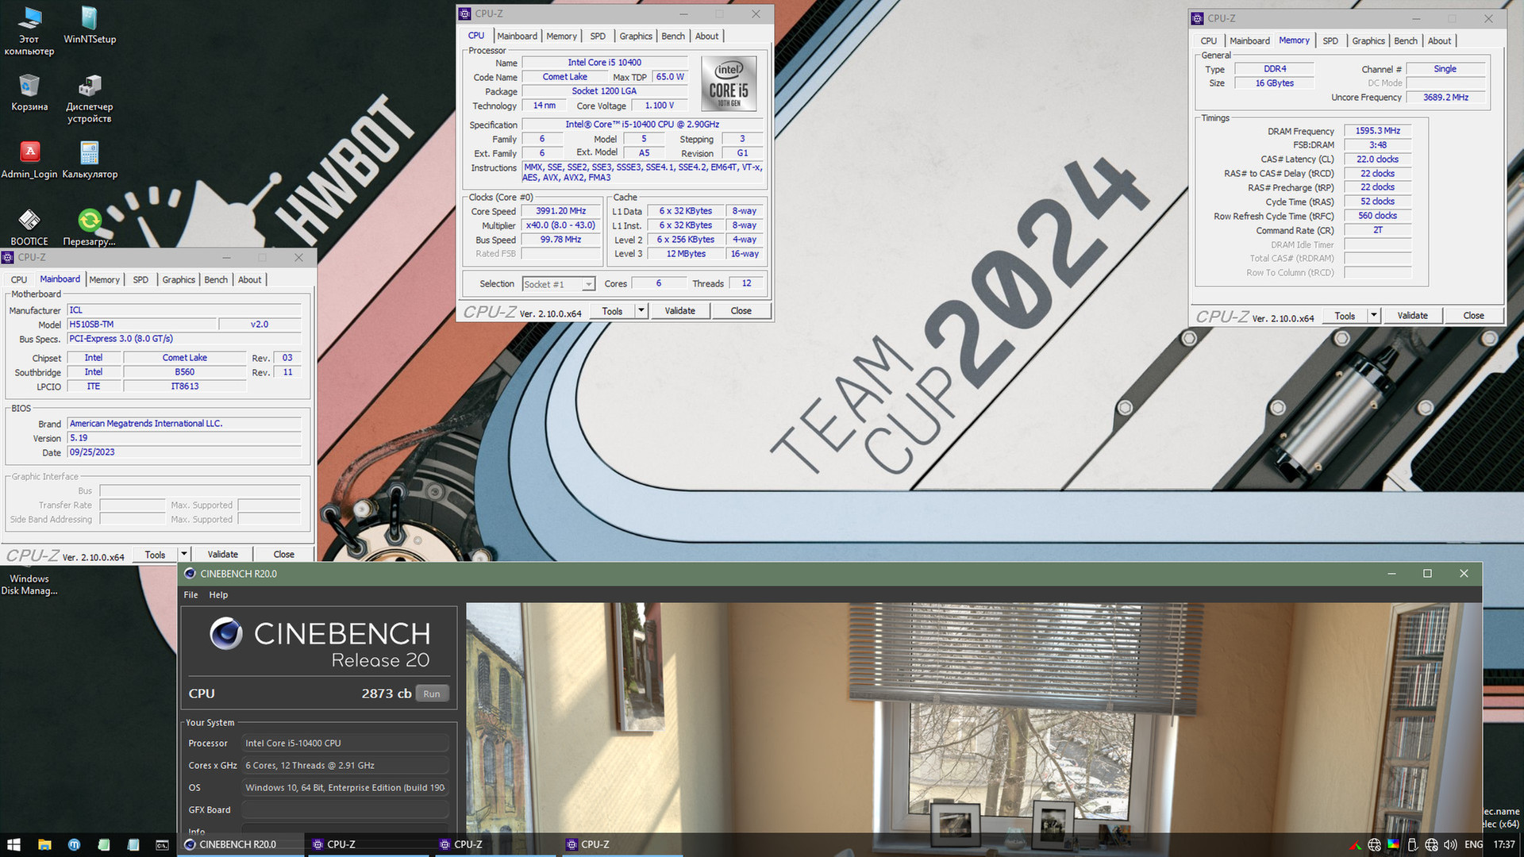Switch to the Bench tab in the CPU window
The width and height of the screenshot is (1524, 857).
point(673,37)
